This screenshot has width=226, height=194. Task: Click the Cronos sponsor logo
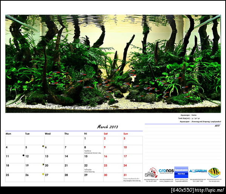tap(166, 171)
